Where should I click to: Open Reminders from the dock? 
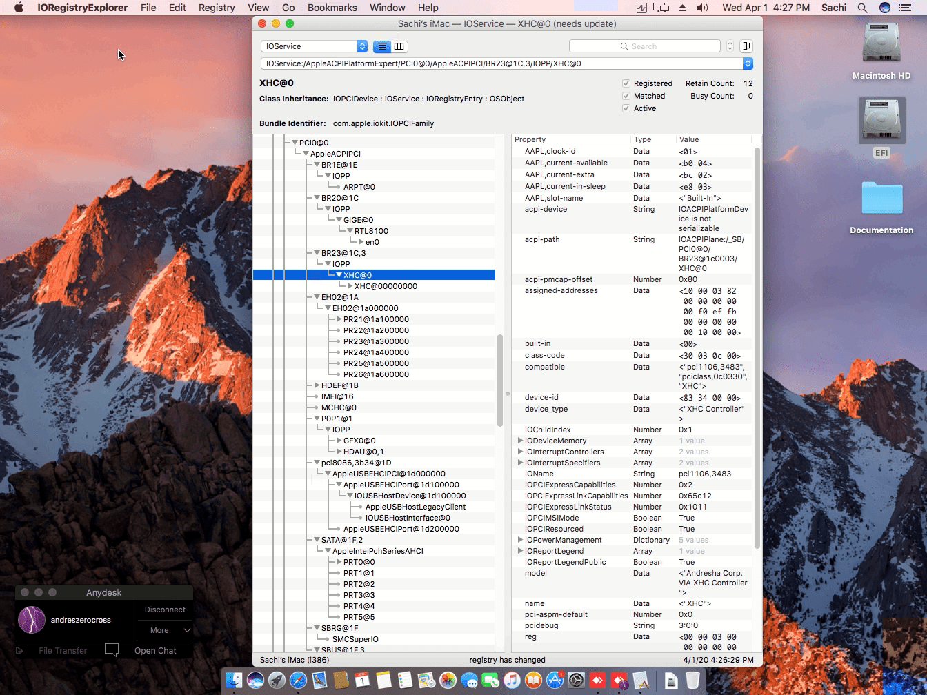click(x=406, y=681)
